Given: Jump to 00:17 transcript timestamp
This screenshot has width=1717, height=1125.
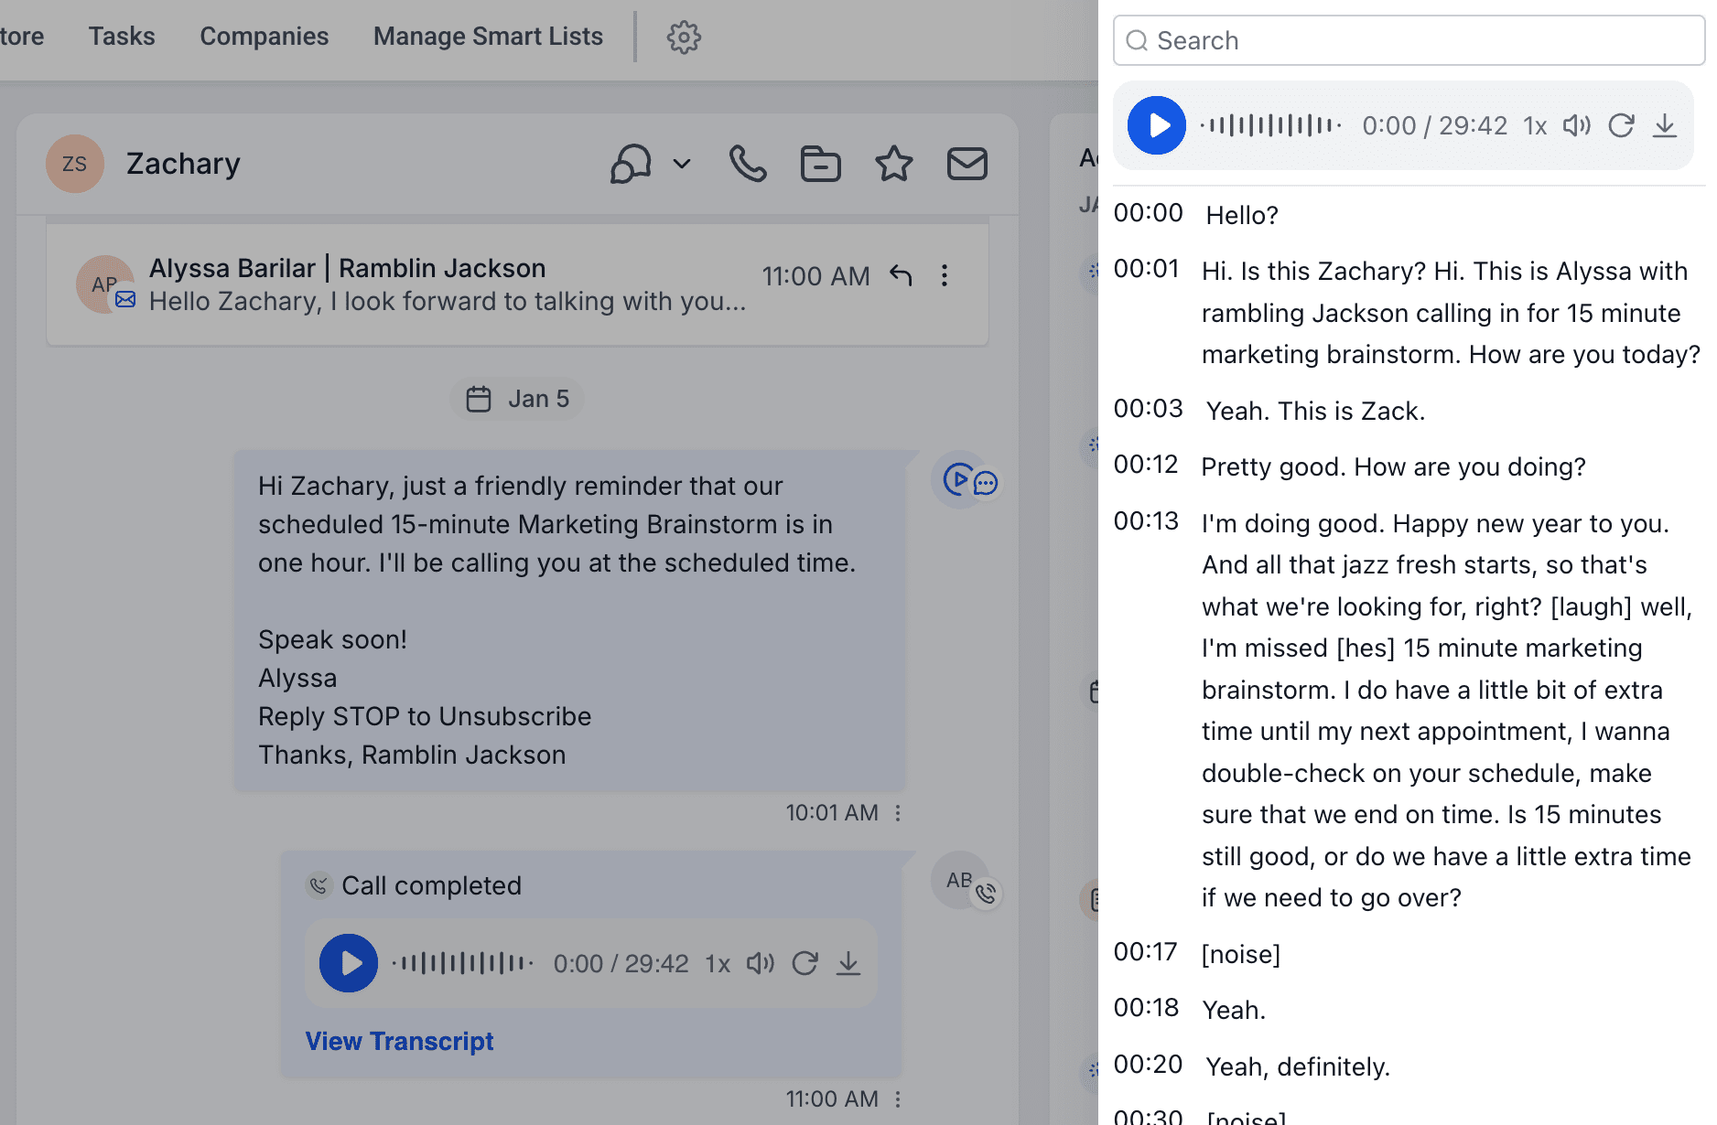Looking at the screenshot, I should pos(1145,952).
